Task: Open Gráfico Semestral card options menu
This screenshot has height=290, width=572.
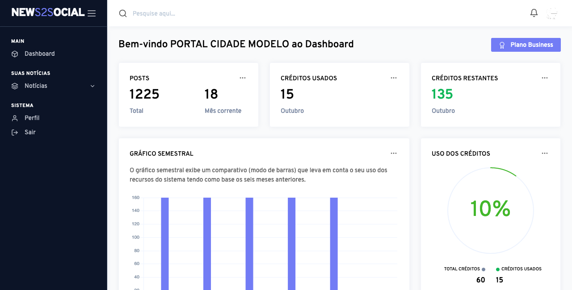Action: [394, 153]
